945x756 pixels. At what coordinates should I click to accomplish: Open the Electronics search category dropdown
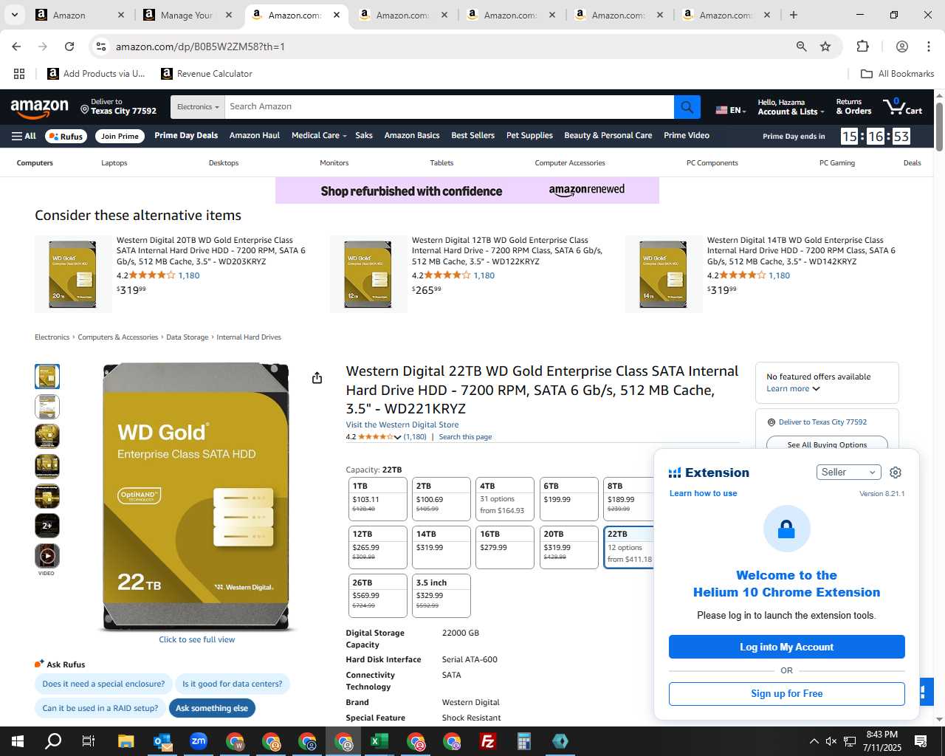[197, 107]
